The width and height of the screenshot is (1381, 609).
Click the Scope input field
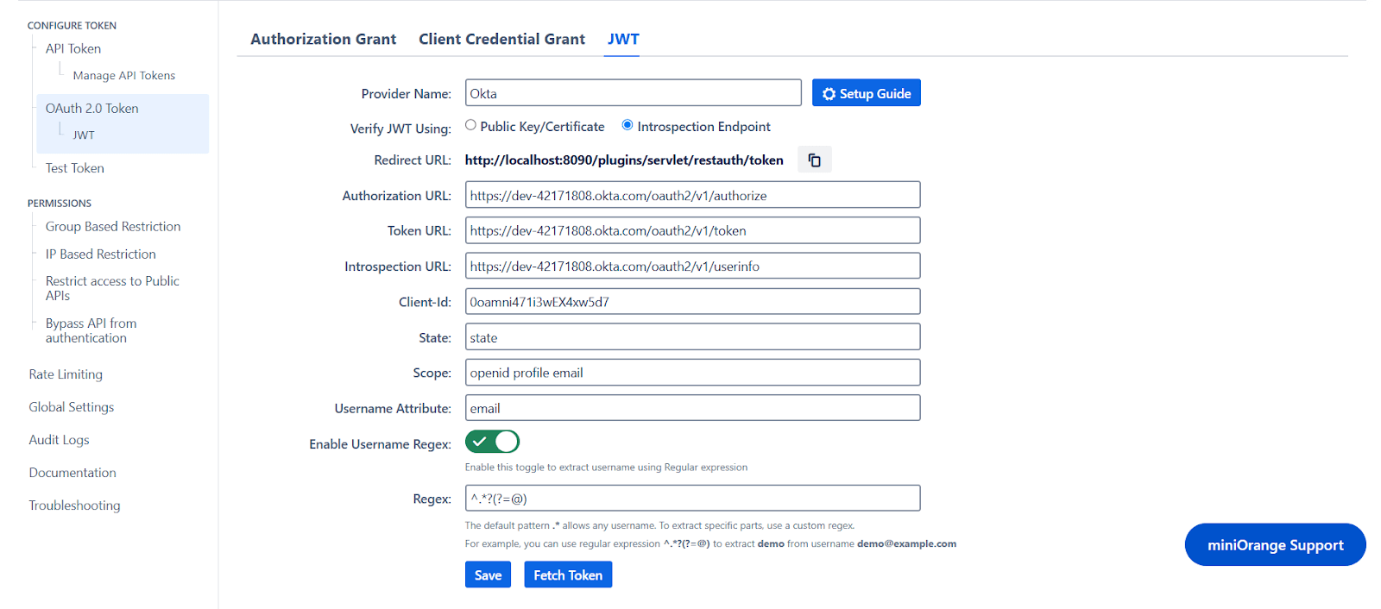click(692, 372)
